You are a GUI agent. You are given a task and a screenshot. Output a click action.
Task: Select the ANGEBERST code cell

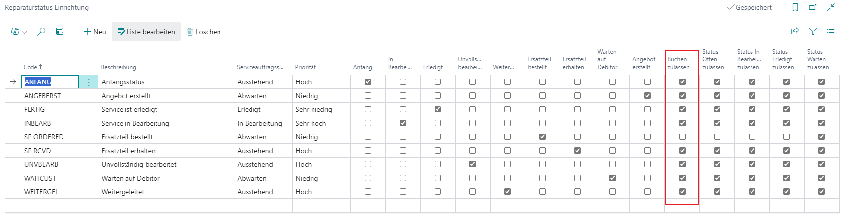(x=50, y=96)
